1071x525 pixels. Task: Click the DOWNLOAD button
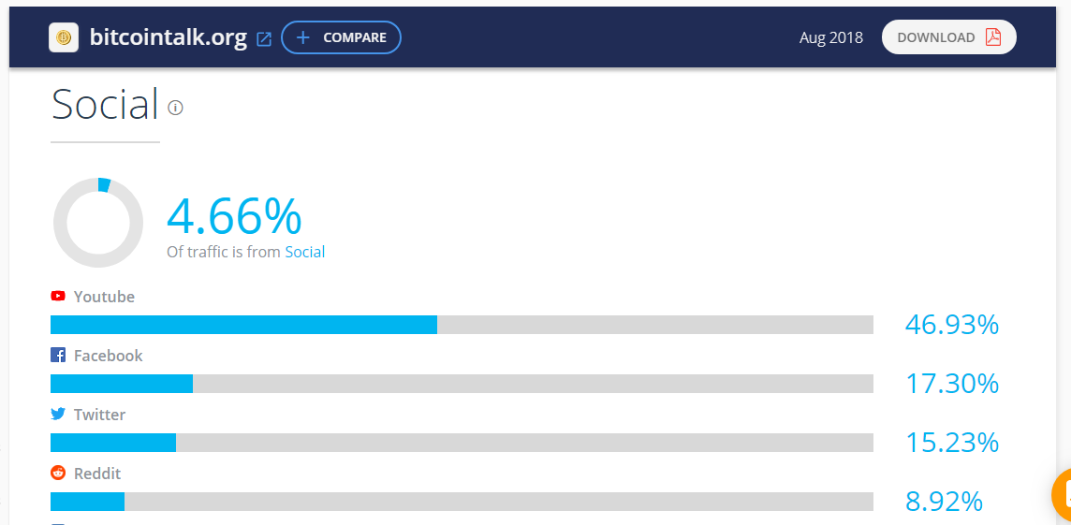point(948,36)
